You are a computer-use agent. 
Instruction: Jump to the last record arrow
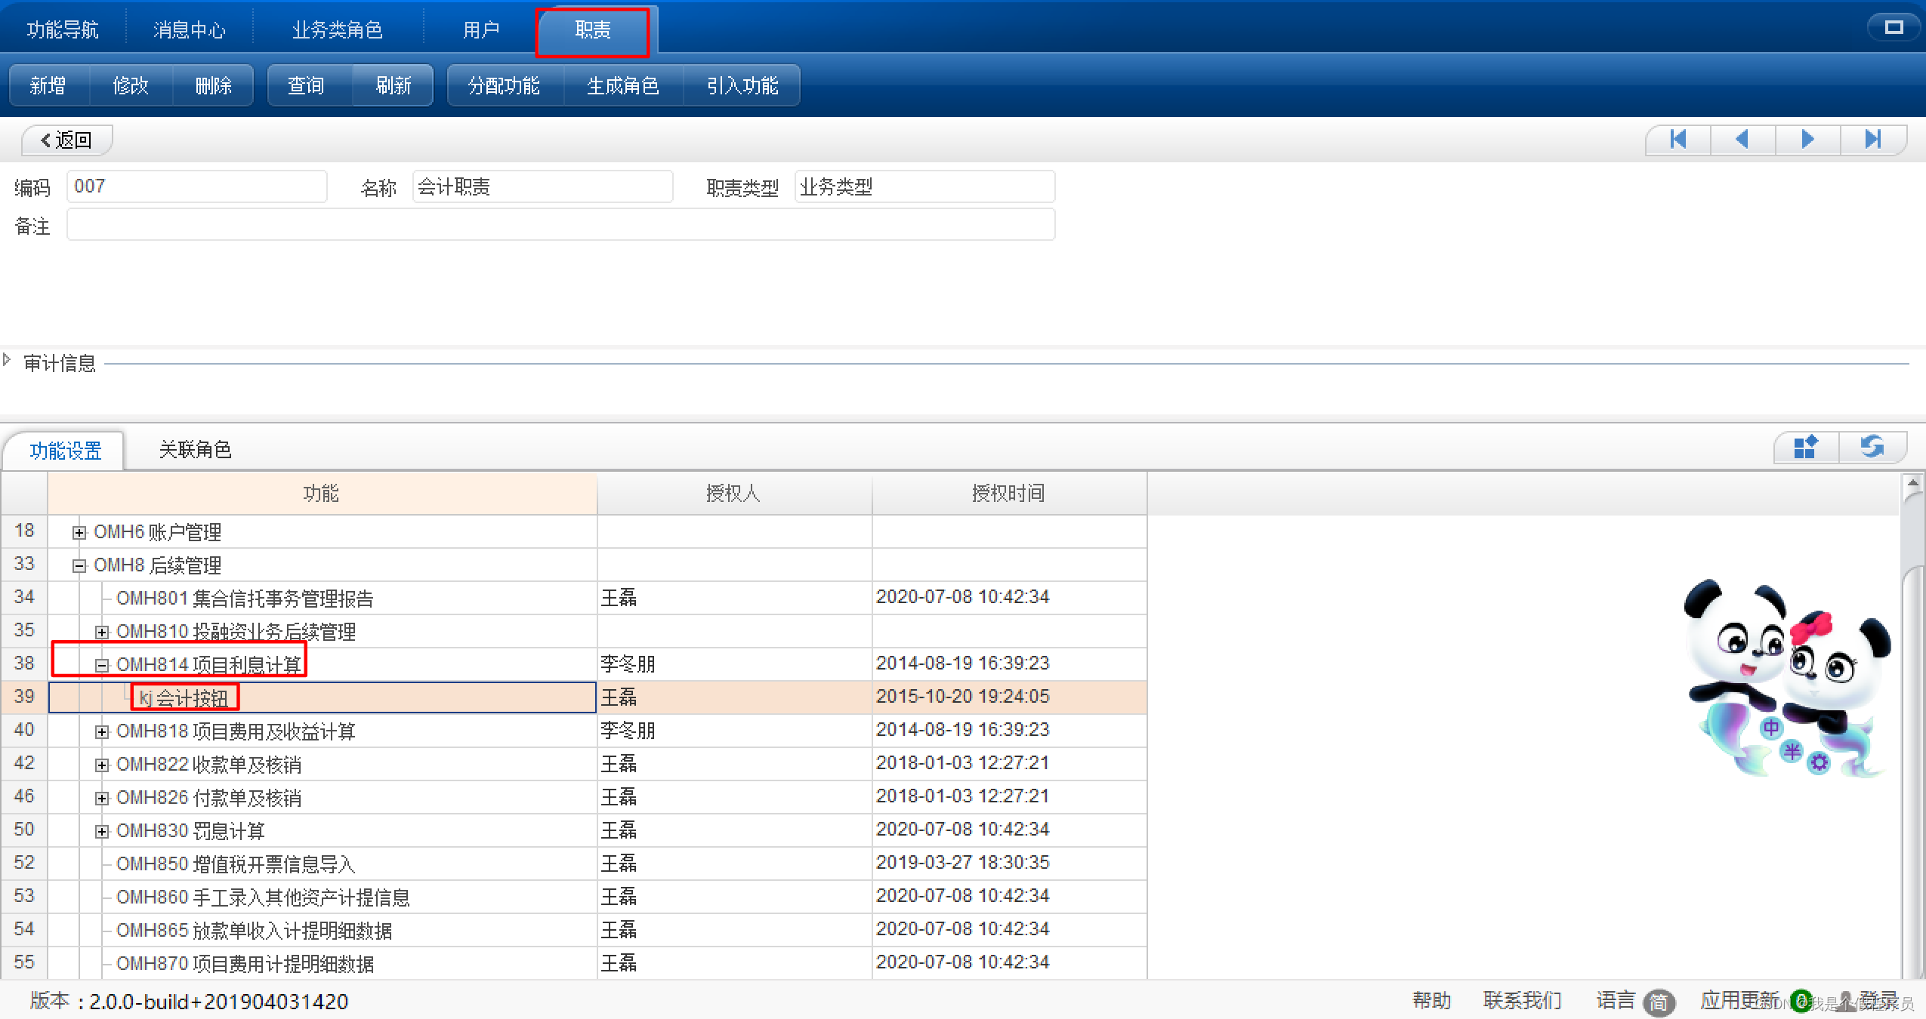click(x=1872, y=140)
